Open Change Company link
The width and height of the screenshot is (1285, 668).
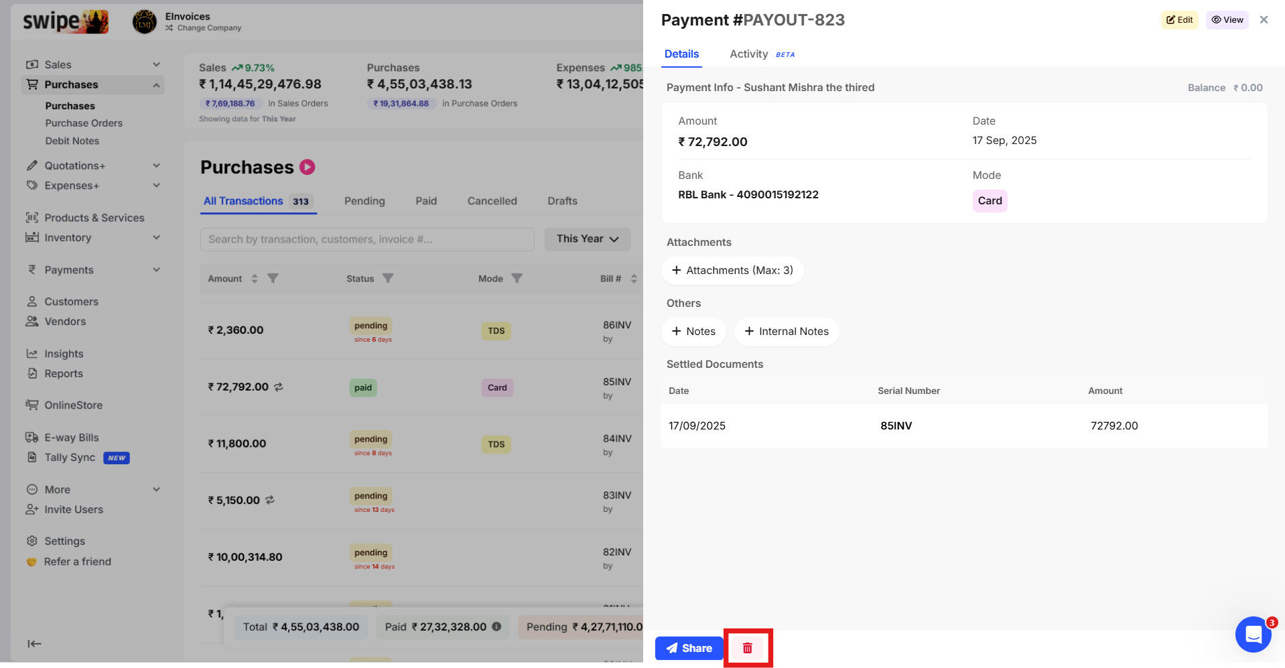(209, 28)
